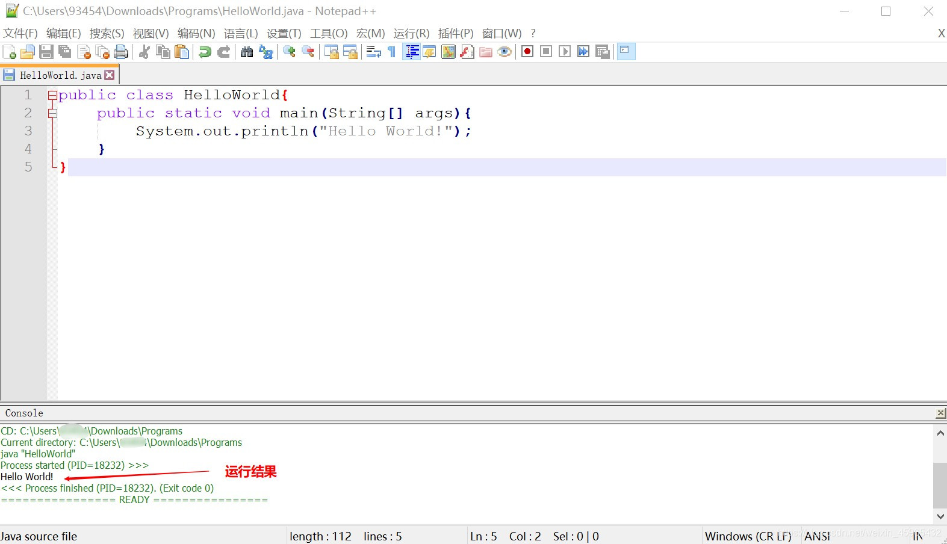Toggle the monitoring eye icon

(x=505, y=52)
